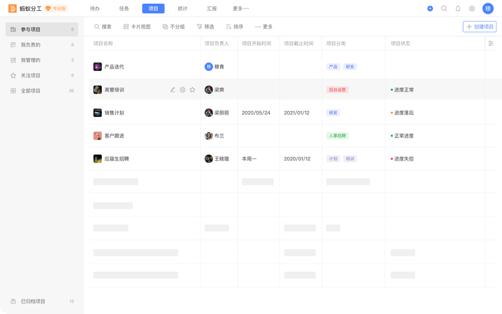Open the 排序 sort options
Viewport: 502px width, 314px height.
coord(234,27)
